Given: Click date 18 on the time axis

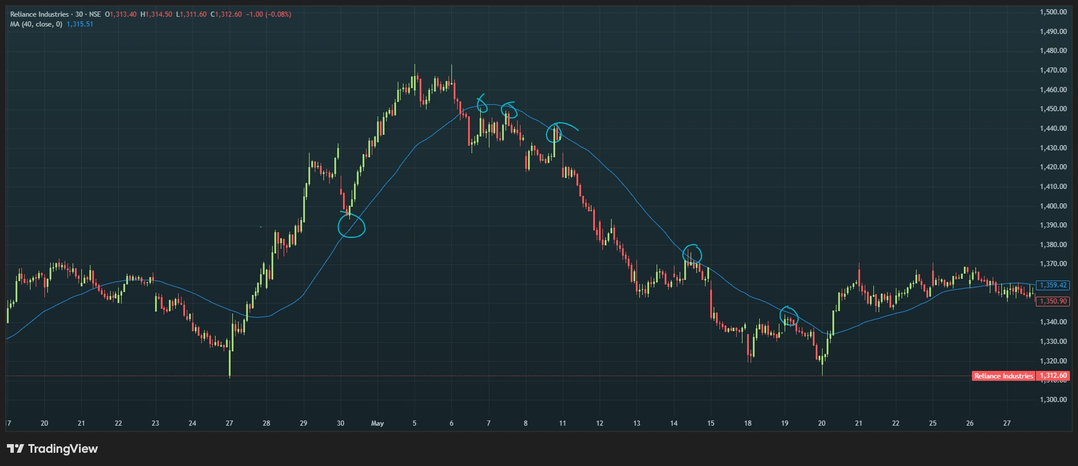Looking at the screenshot, I should [748, 423].
